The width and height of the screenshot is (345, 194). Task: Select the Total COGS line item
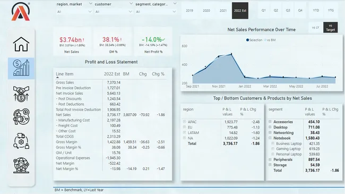(65, 137)
